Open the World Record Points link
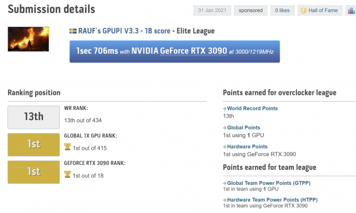 pos(252,109)
